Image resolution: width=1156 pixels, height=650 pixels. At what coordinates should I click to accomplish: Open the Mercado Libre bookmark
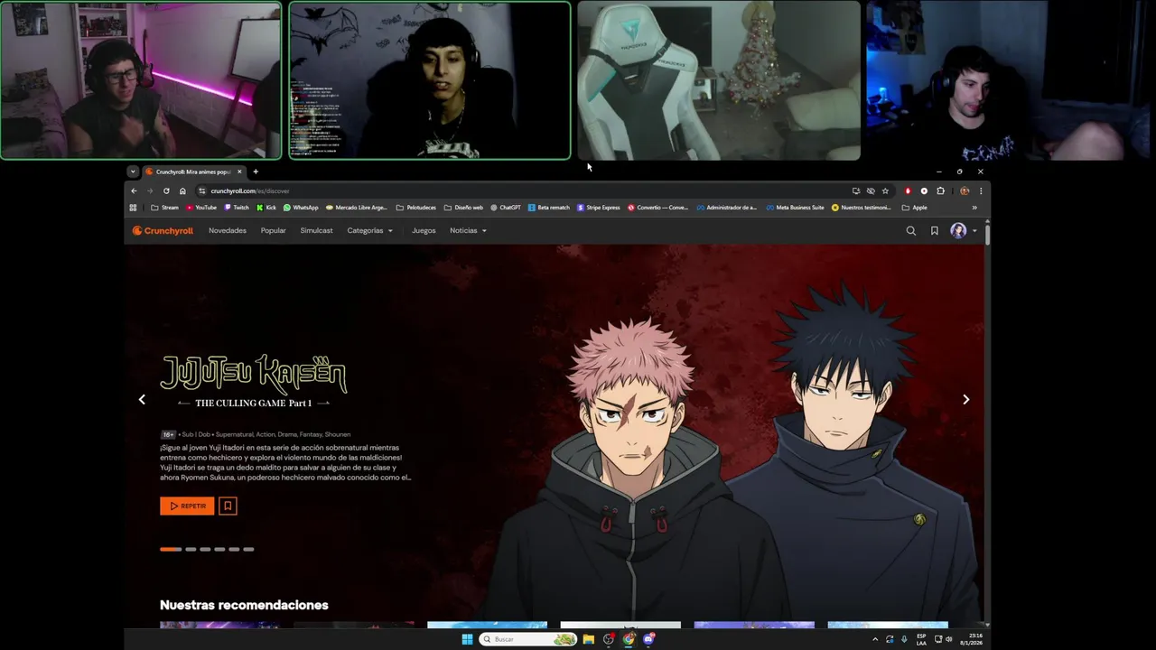357,208
